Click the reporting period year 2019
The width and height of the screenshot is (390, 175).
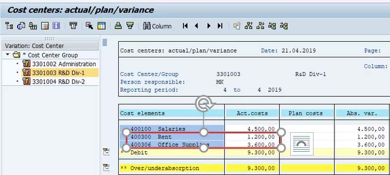click(275, 90)
